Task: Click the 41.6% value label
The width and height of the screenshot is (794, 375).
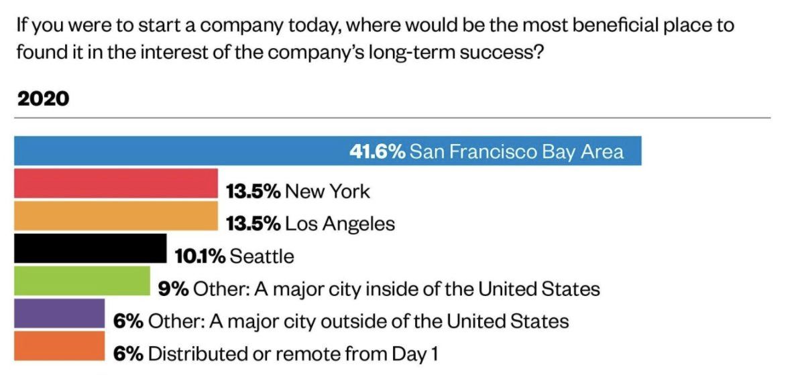Action: tap(377, 151)
